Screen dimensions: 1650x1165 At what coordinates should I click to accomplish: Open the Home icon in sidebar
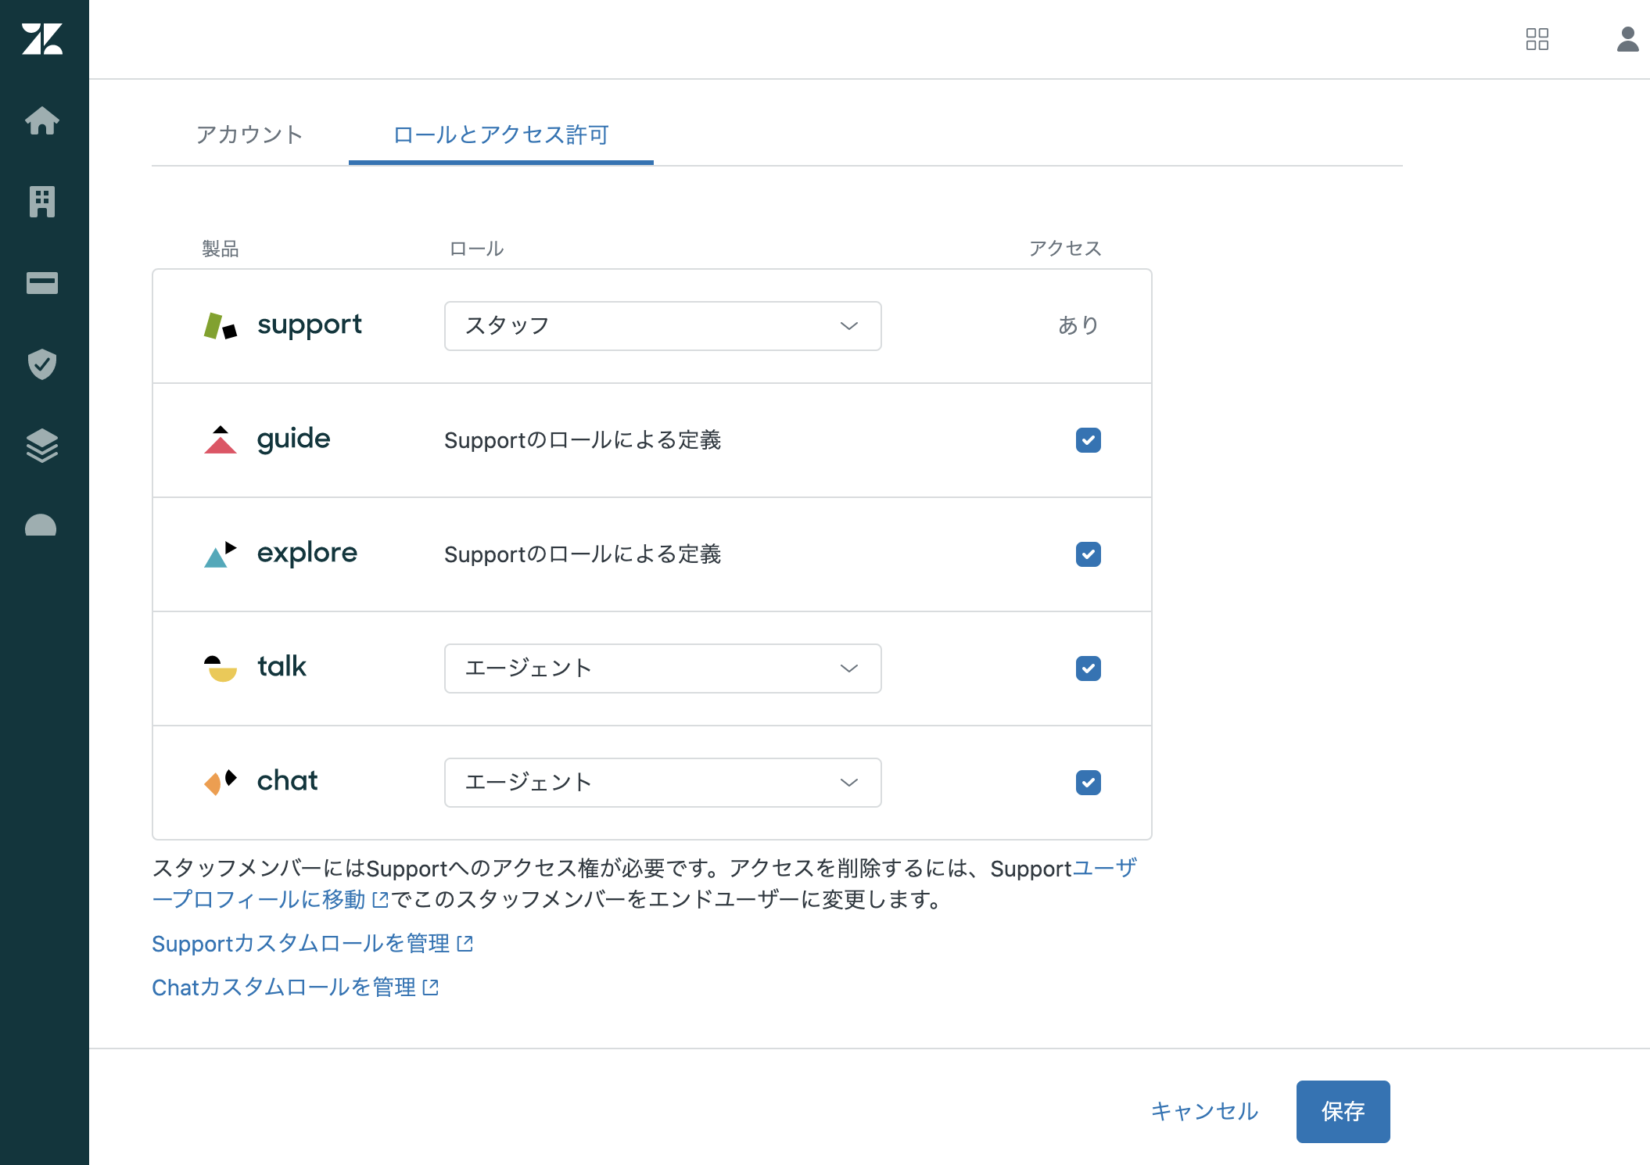(42, 120)
